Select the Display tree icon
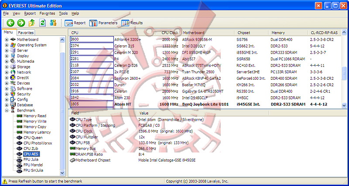The height and width of the screenshot is (186, 349). tap(13, 56)
